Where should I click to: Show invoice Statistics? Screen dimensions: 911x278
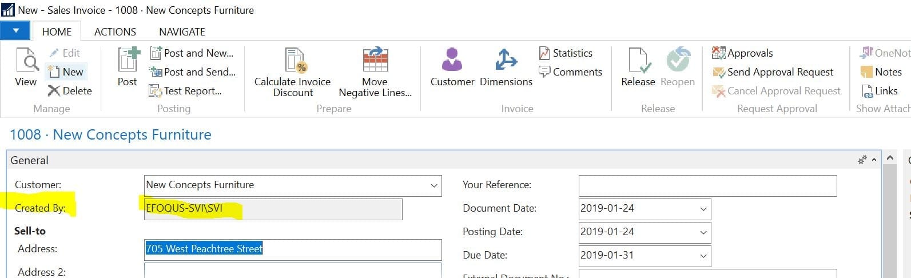coord(566,53)
